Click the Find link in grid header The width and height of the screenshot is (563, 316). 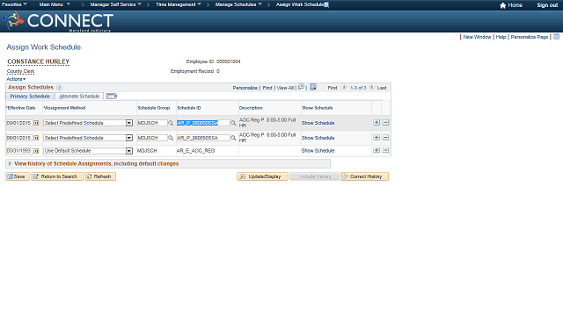click(267, 88)
